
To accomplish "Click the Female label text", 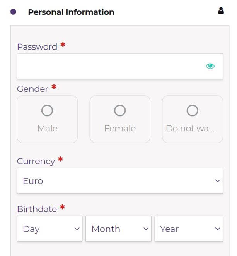I will tap(120, 128).
